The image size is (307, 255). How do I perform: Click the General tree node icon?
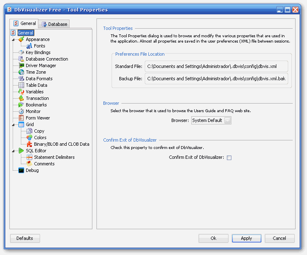pos(13,33)
